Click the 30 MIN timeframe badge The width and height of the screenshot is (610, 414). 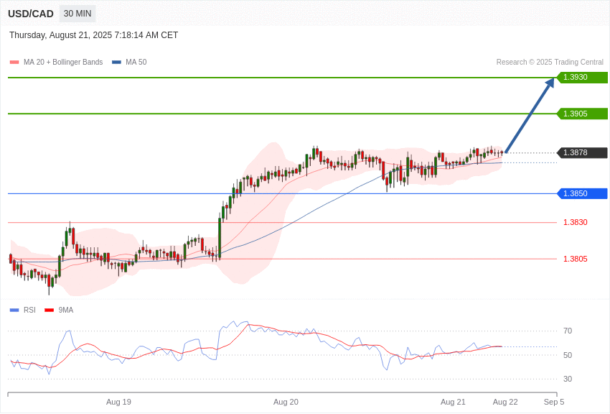tap(78, 14)
